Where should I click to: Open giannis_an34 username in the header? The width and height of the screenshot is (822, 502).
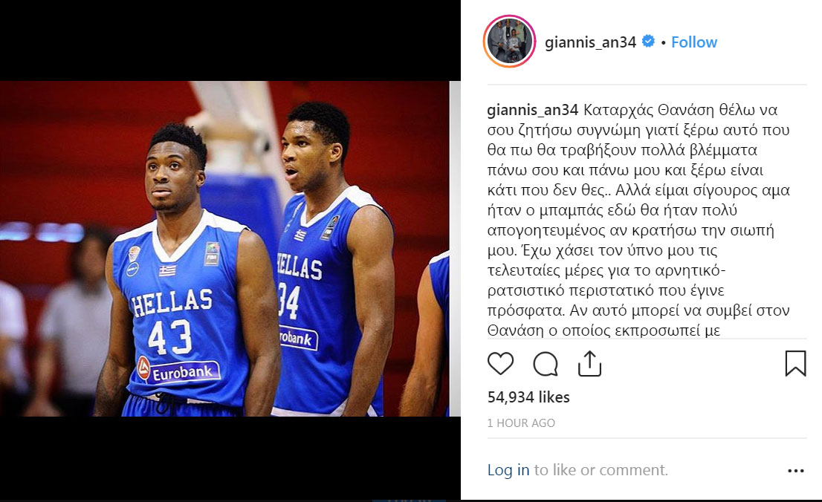point(590,42)
